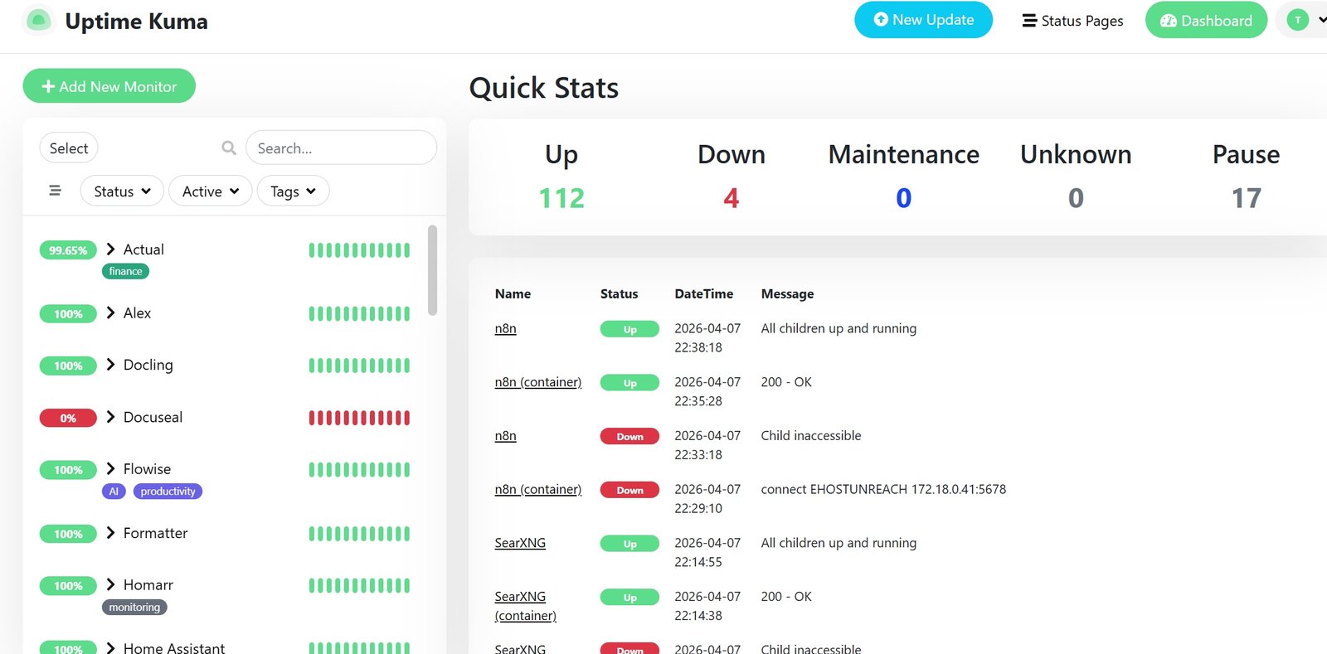The width and height of the screenshot is (1327, 654).
Task: Open the Status Pages menu item
Action: (x=1072, y=21)
